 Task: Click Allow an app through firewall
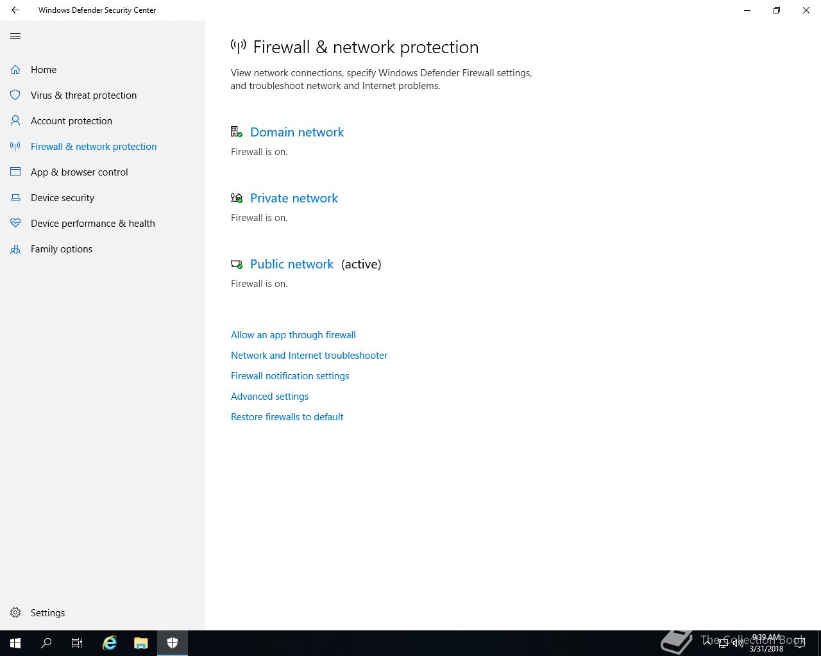click(x=293, y=335)
